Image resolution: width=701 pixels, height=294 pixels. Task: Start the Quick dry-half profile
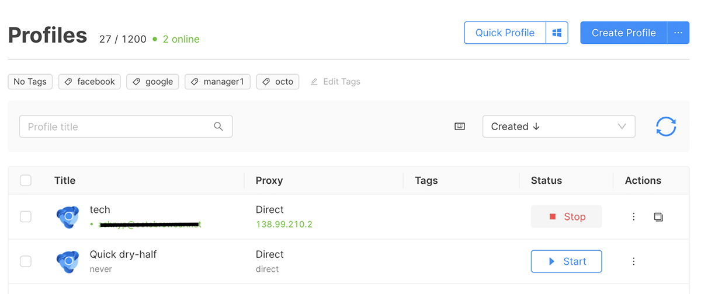point(566,261)
